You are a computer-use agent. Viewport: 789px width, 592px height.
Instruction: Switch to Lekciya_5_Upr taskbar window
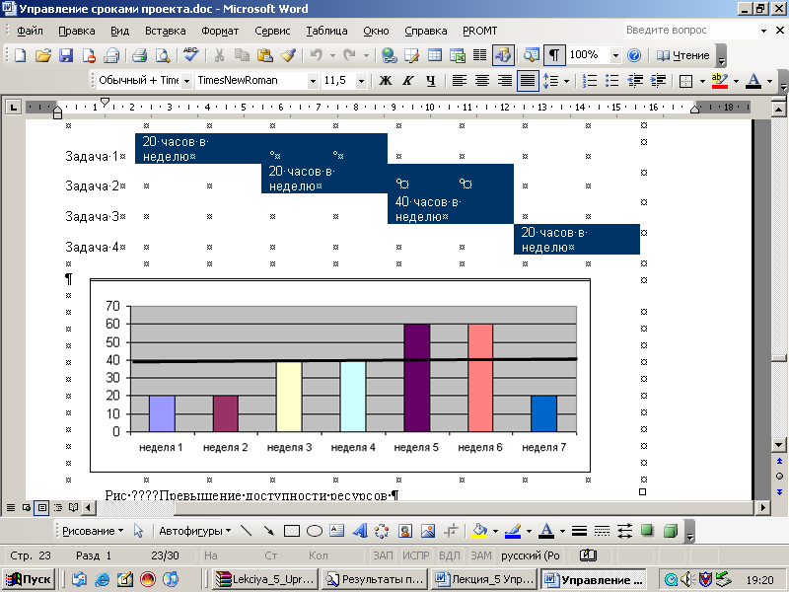click(266, 579)
